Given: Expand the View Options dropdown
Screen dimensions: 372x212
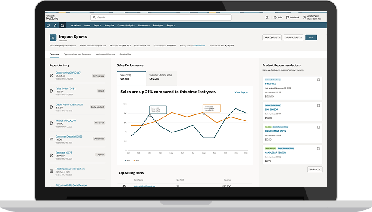Looking at the screenshot, I should coord(272,37).
